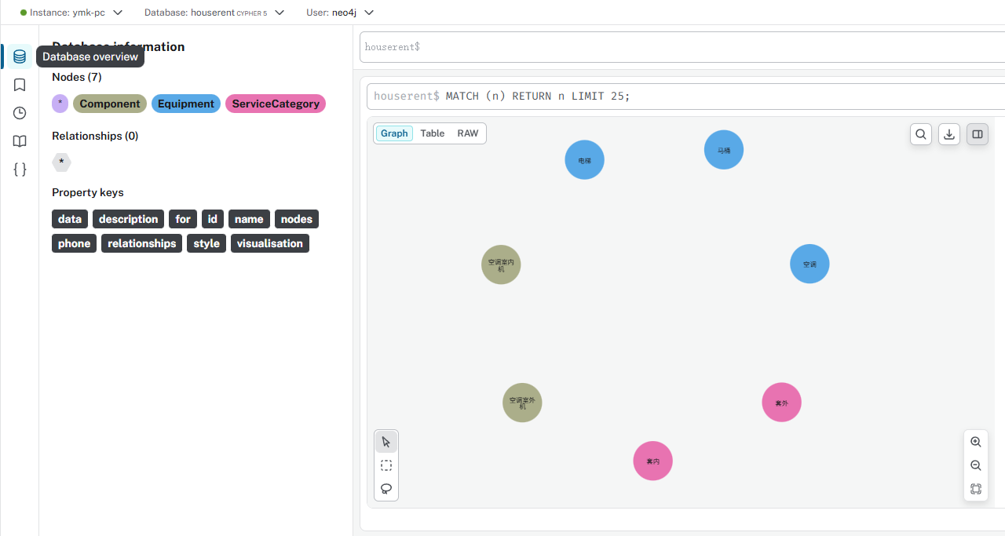Open the Database overview sidebar icon
This screenshot has width=1005, height=536.
[x=20, y=57]
